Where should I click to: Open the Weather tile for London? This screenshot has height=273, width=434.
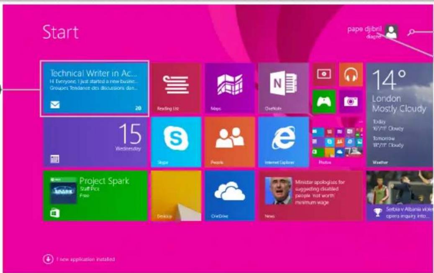pyautogui.click(x=400, y=115)
